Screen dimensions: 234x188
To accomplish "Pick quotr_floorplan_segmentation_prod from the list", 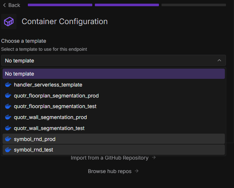I will pos(56,96).
